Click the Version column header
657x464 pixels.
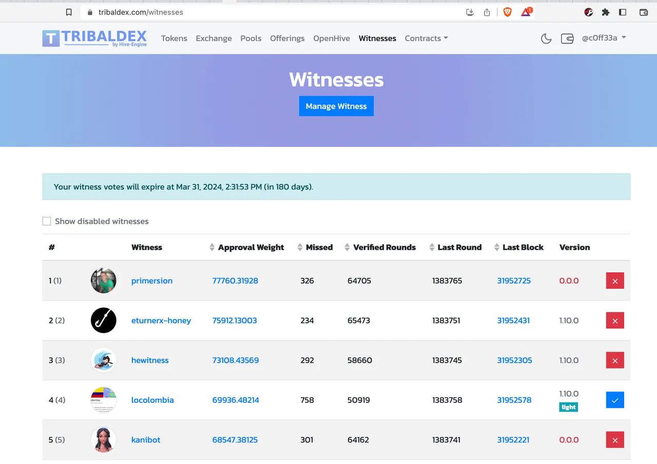tap(574, 247)
